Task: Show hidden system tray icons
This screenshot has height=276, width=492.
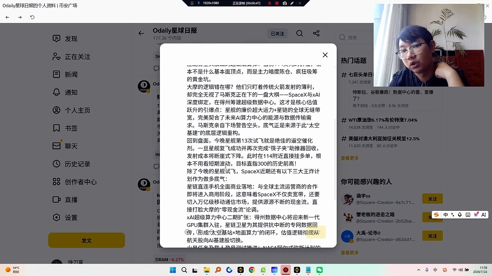Action: click(x=419, y=270)
